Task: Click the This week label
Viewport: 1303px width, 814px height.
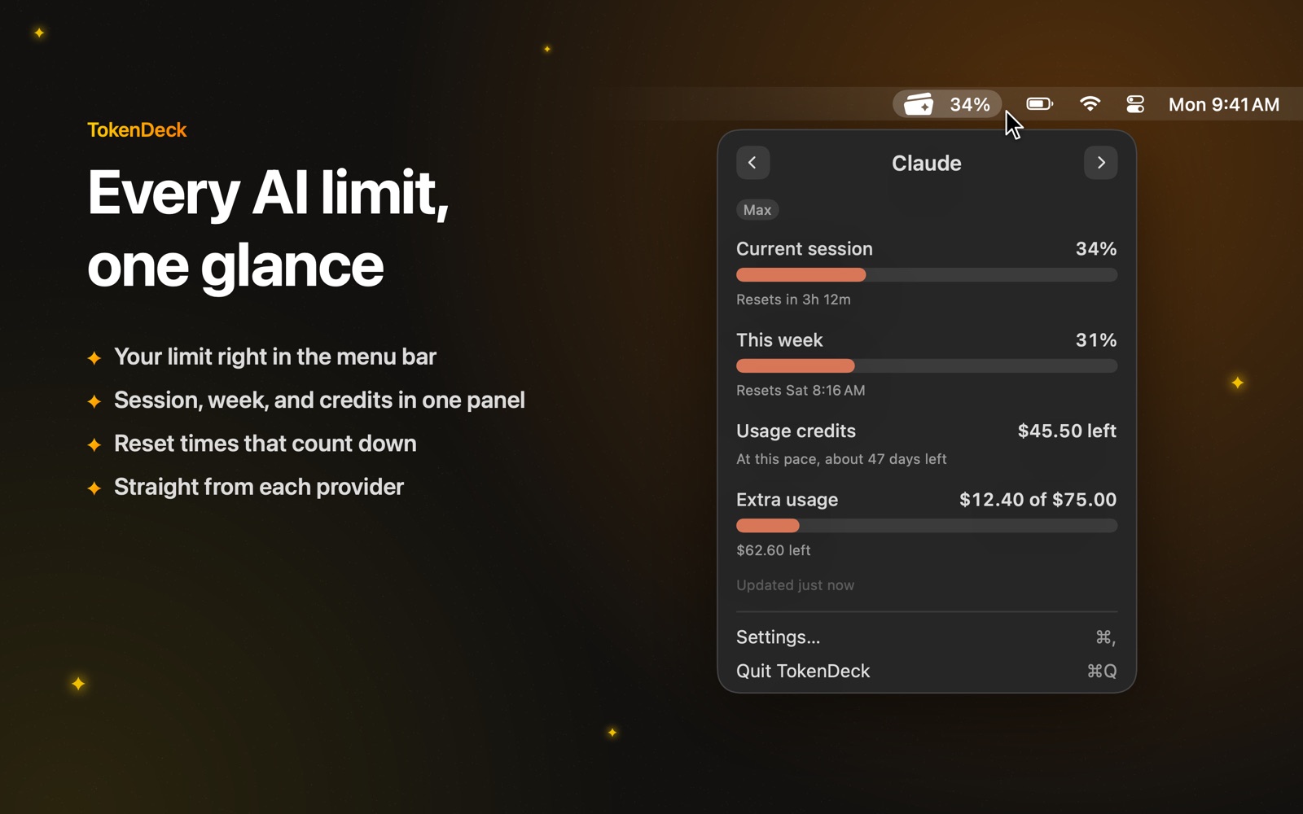Action: (x=779, y=340)
